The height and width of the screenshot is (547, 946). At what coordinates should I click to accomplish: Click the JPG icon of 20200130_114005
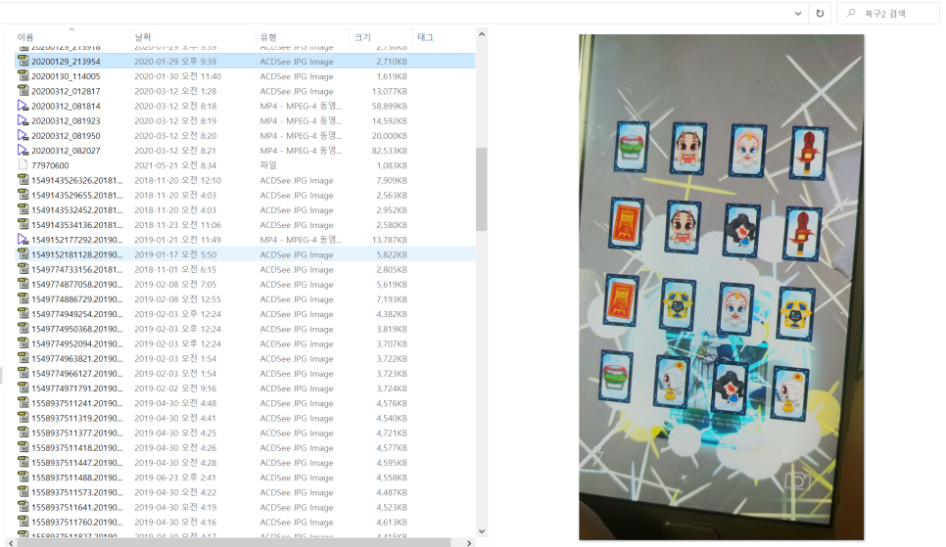coord(23,76)
